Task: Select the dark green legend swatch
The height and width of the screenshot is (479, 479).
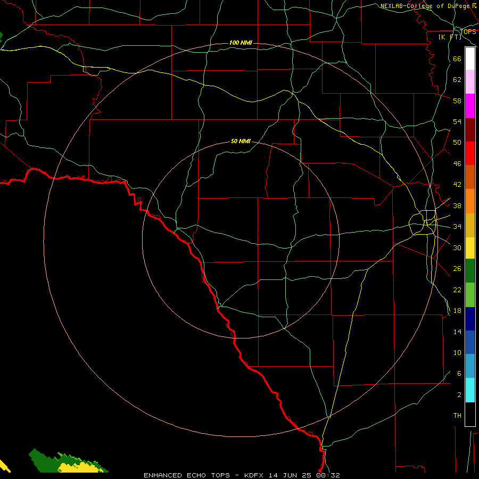Action: coord(470,271)
